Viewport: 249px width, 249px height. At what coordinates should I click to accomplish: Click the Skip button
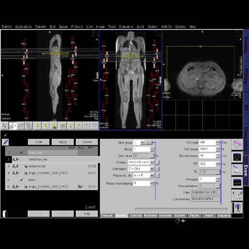[x=87, y=213]
